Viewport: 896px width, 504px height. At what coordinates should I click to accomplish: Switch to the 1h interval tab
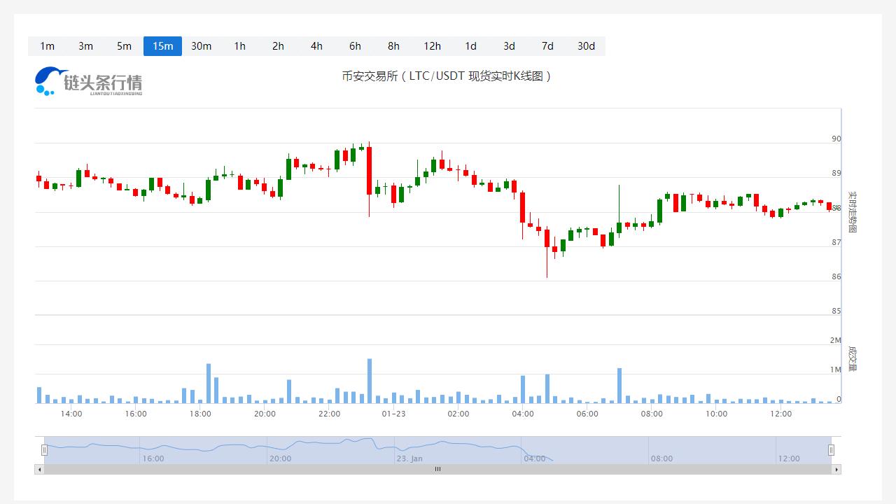coord(239,46)
